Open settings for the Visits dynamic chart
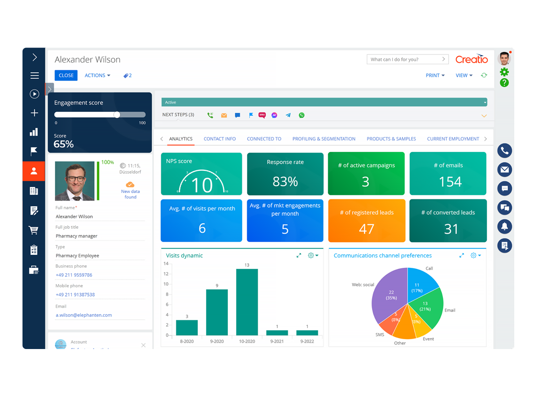This screenshot has height=396, width=536. pyautogui.click(x=311, y=255)
